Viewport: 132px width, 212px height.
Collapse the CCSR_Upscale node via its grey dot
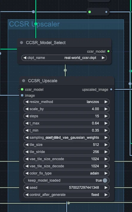(x=24, y=81)
